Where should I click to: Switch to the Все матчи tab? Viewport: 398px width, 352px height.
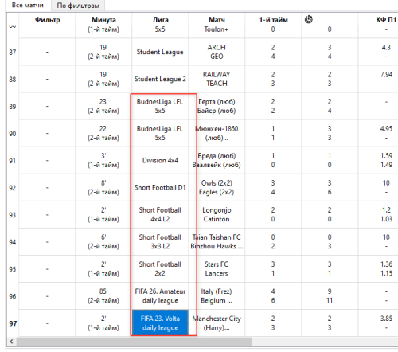28,5
